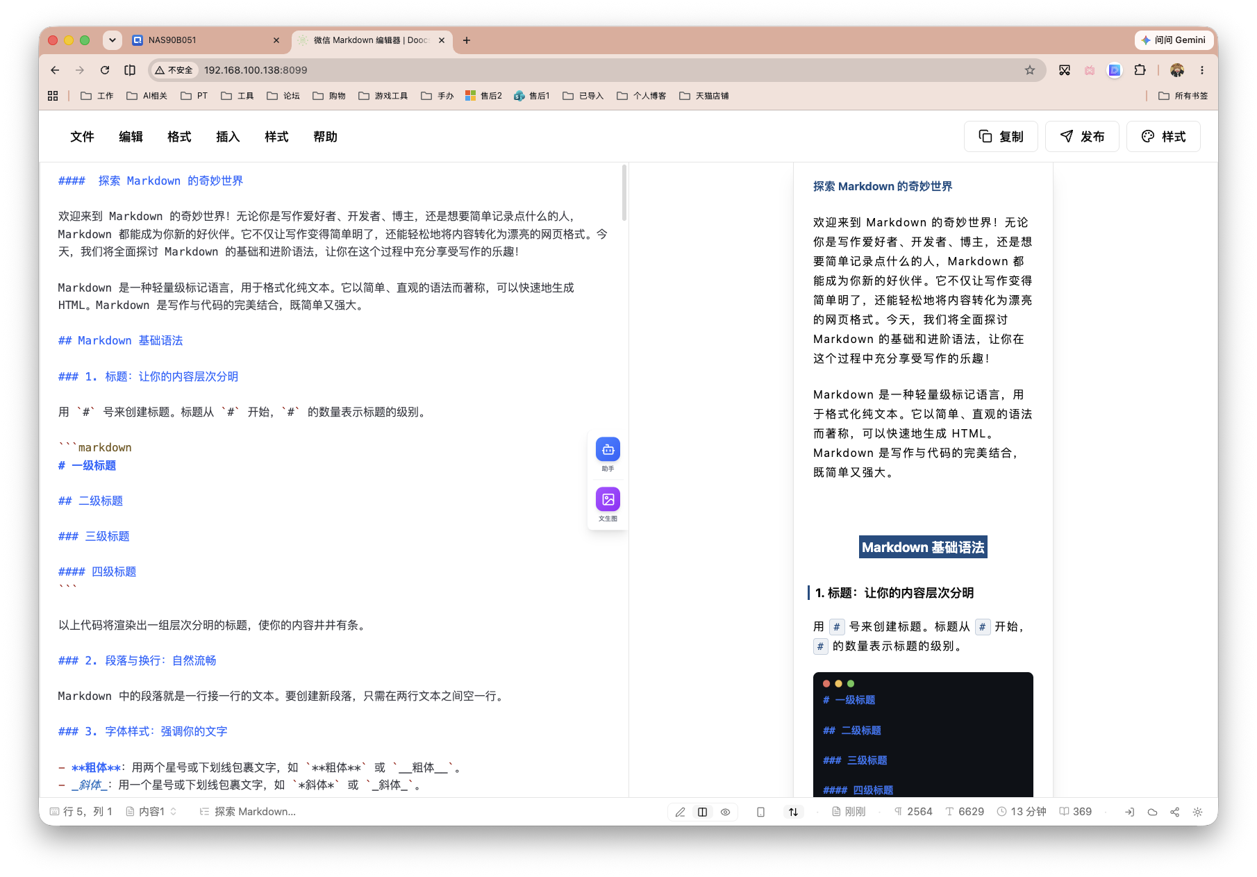Switch to preview-only mode with the eye icon

click(725, 812)
